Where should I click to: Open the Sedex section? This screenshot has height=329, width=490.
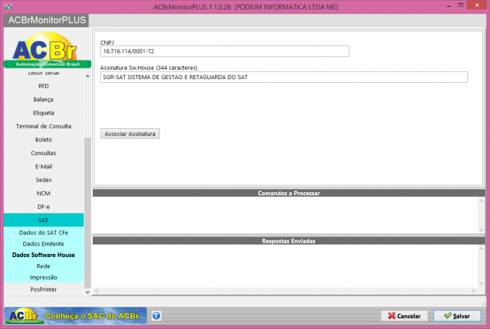43,180
